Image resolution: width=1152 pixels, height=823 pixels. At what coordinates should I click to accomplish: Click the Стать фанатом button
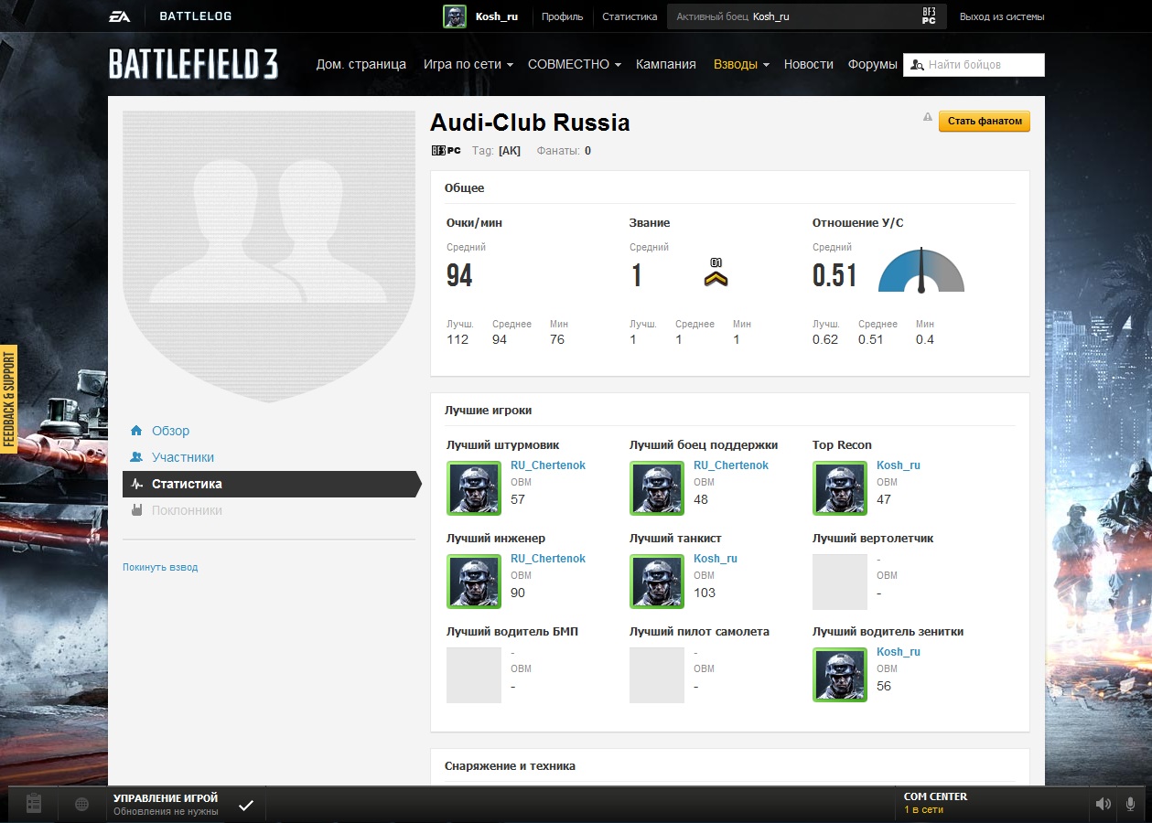click(x=985, y=122)
